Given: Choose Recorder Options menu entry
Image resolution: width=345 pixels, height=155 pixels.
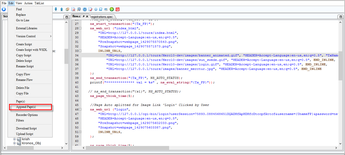Looking at the screenshot, I should click(27, 115).
